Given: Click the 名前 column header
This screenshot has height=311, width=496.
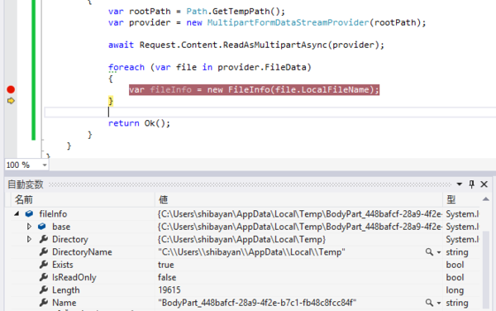Looking at the screenshot, I should 83,199.
